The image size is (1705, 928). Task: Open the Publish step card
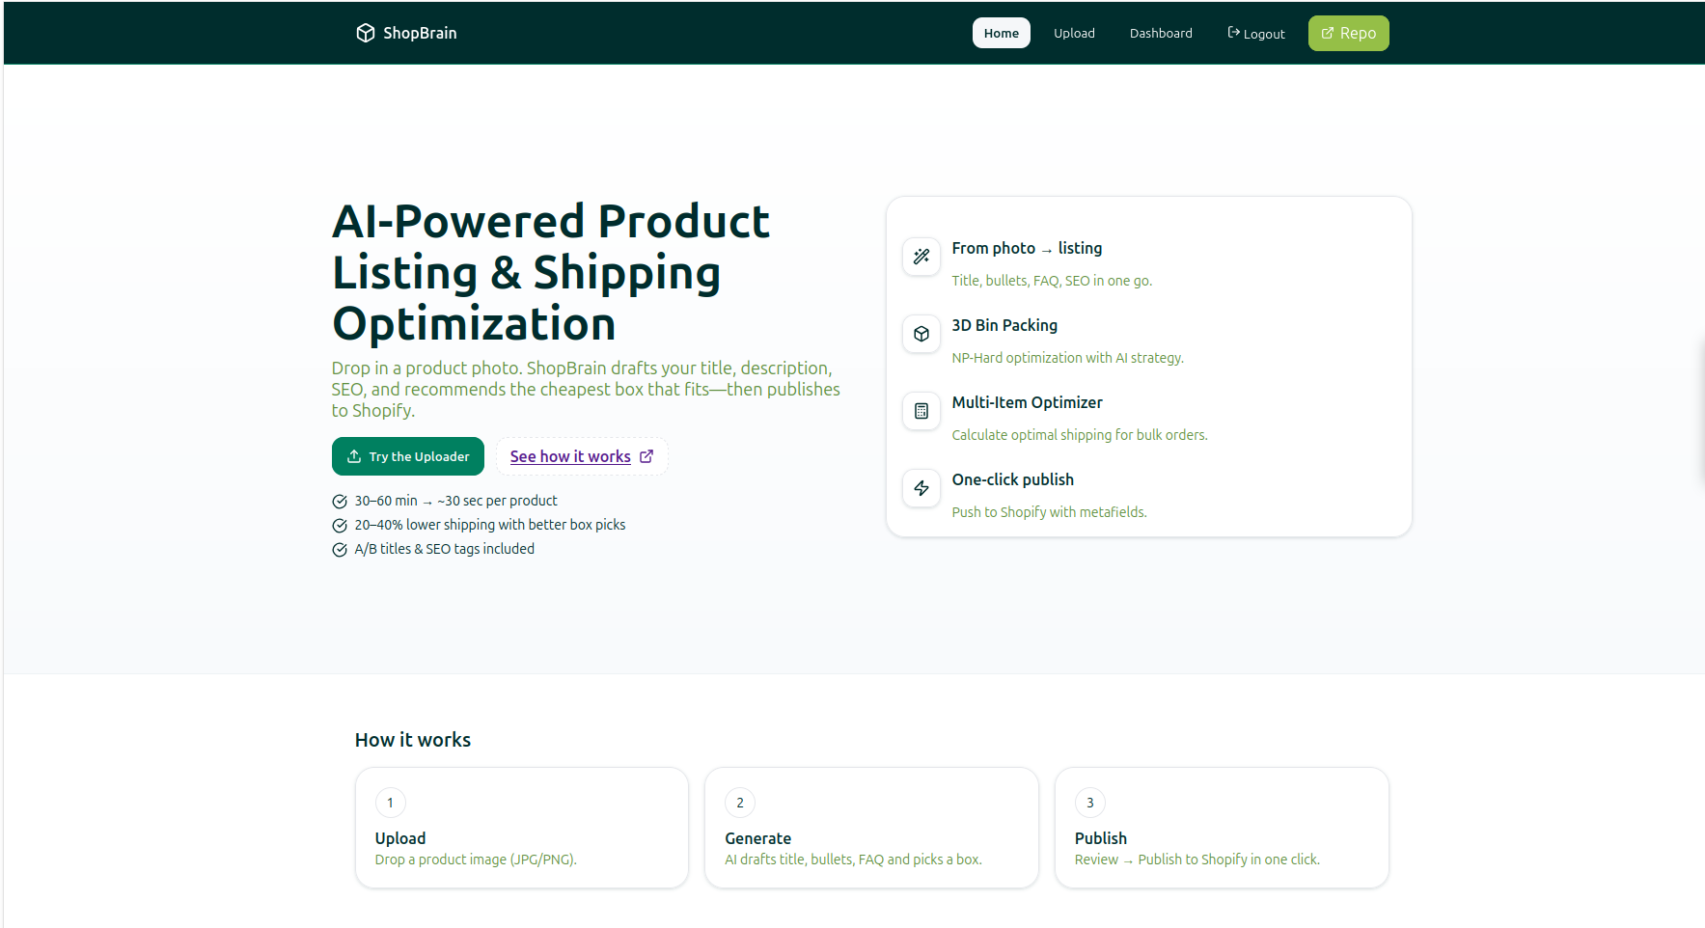pyautogui.click(x=1222, y=828)
